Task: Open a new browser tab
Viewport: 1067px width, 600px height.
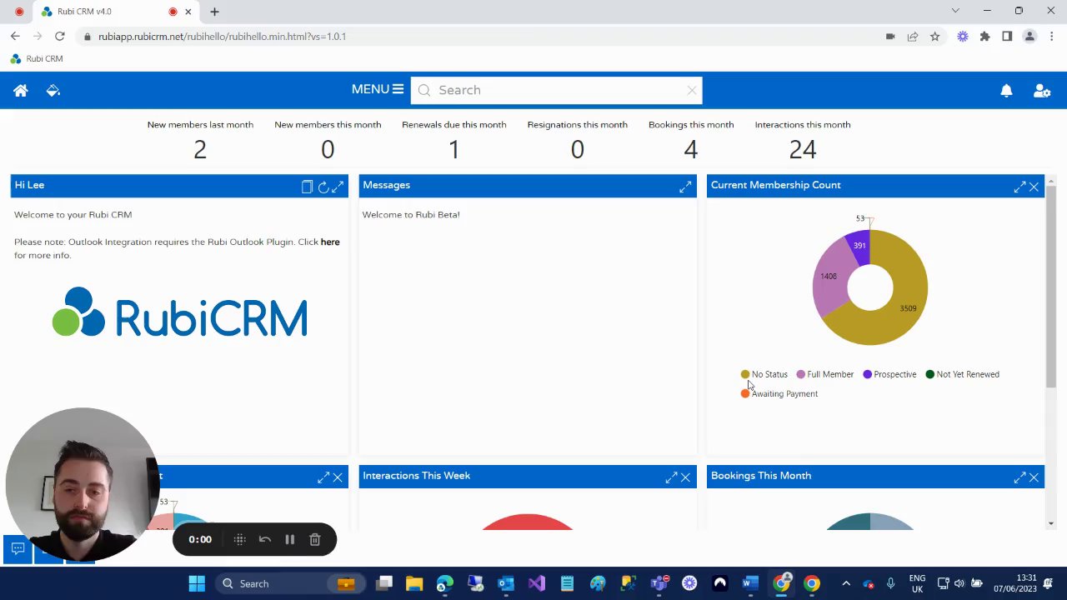Action: click(x=214, y=12)
